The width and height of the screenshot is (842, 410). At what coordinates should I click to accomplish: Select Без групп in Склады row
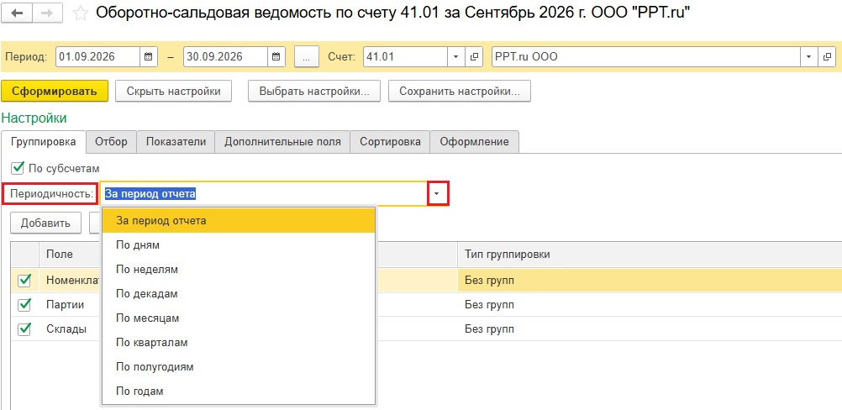tap(650, 329)
